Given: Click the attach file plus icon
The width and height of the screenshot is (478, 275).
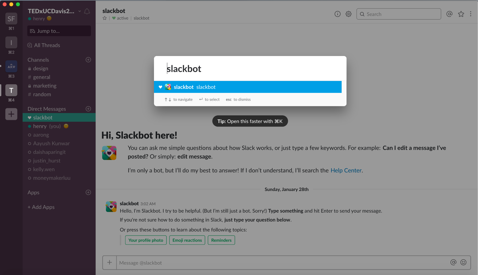Looking at the screenshot, I should pos(109,262).
